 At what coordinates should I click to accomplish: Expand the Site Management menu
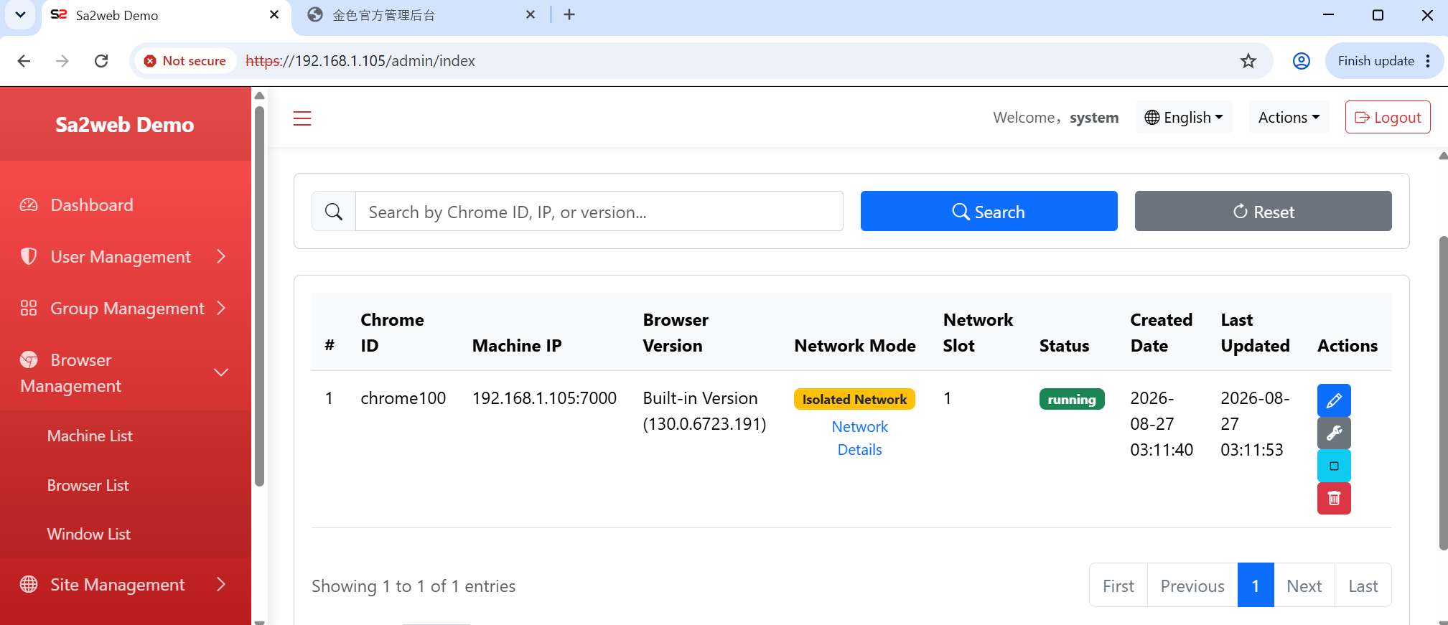tap(126, 585)
